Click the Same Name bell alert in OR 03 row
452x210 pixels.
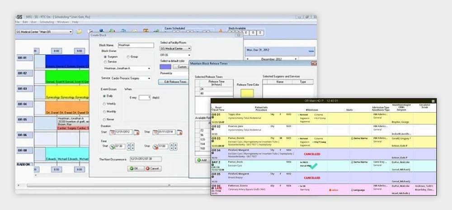click(359, 138)
